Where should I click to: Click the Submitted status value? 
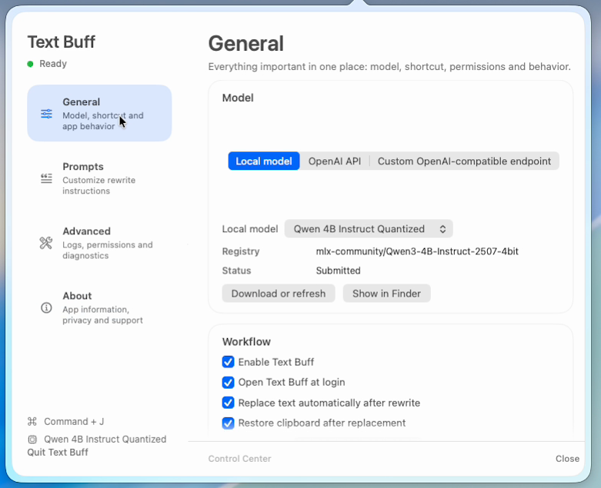click(x=338, y=271)
